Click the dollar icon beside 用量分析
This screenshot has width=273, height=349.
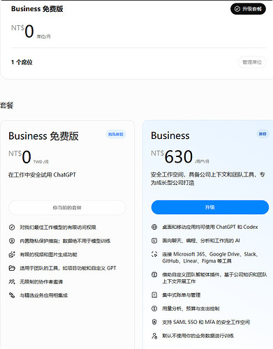[154, 309]
